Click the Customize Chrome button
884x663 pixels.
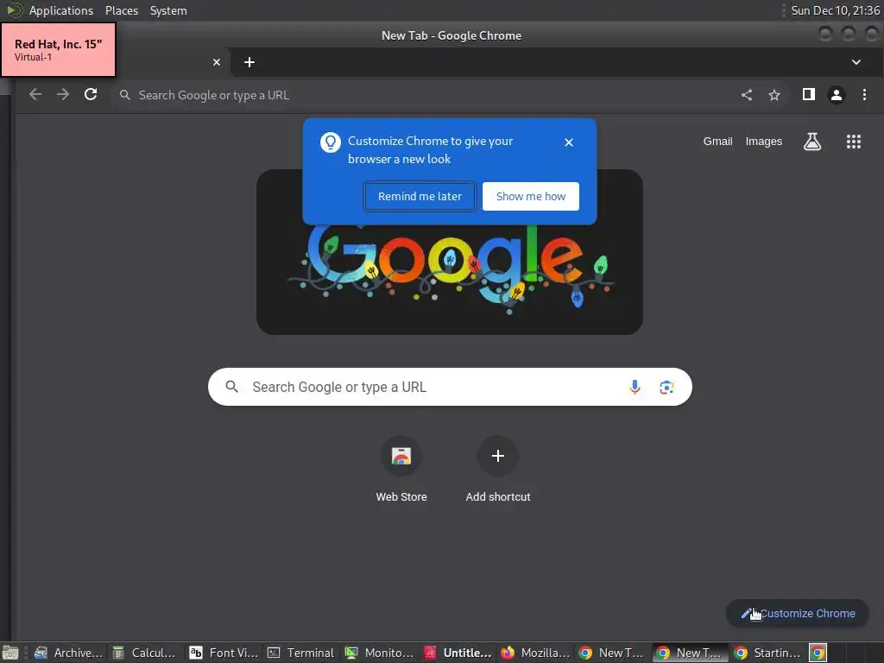(797, 614)
